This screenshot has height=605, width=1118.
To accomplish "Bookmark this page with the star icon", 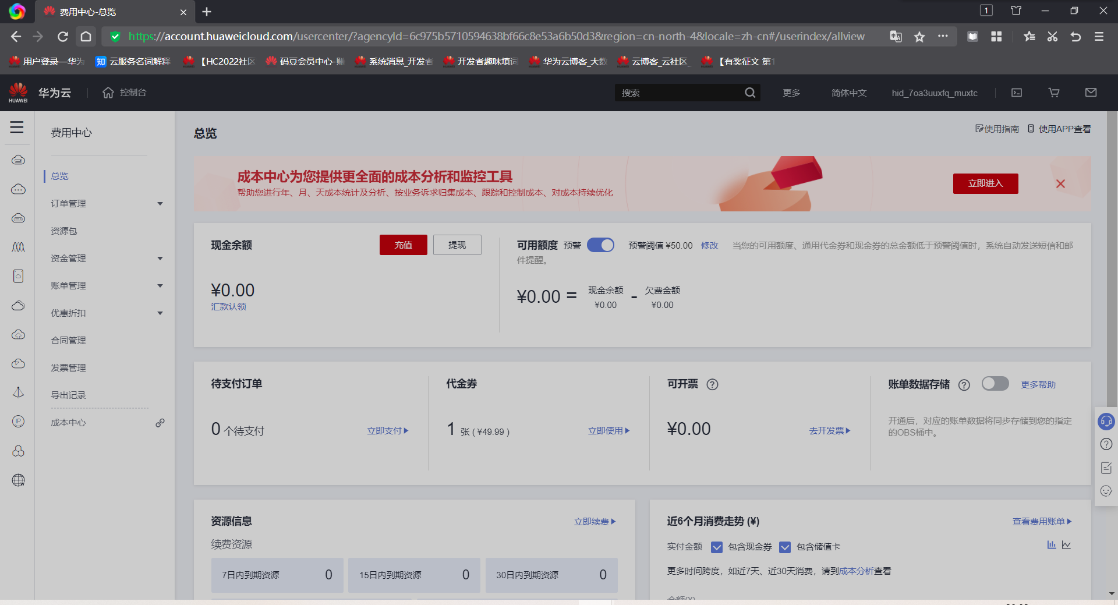I will pyautogui.click(x=919, y=37).
